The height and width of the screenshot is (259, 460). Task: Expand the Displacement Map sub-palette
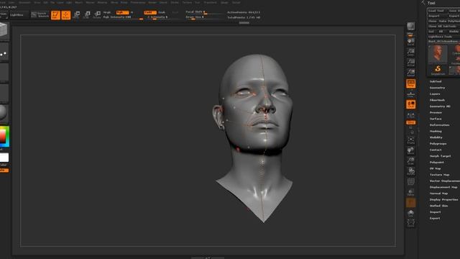pyautogui.click(x=443, y=187)
